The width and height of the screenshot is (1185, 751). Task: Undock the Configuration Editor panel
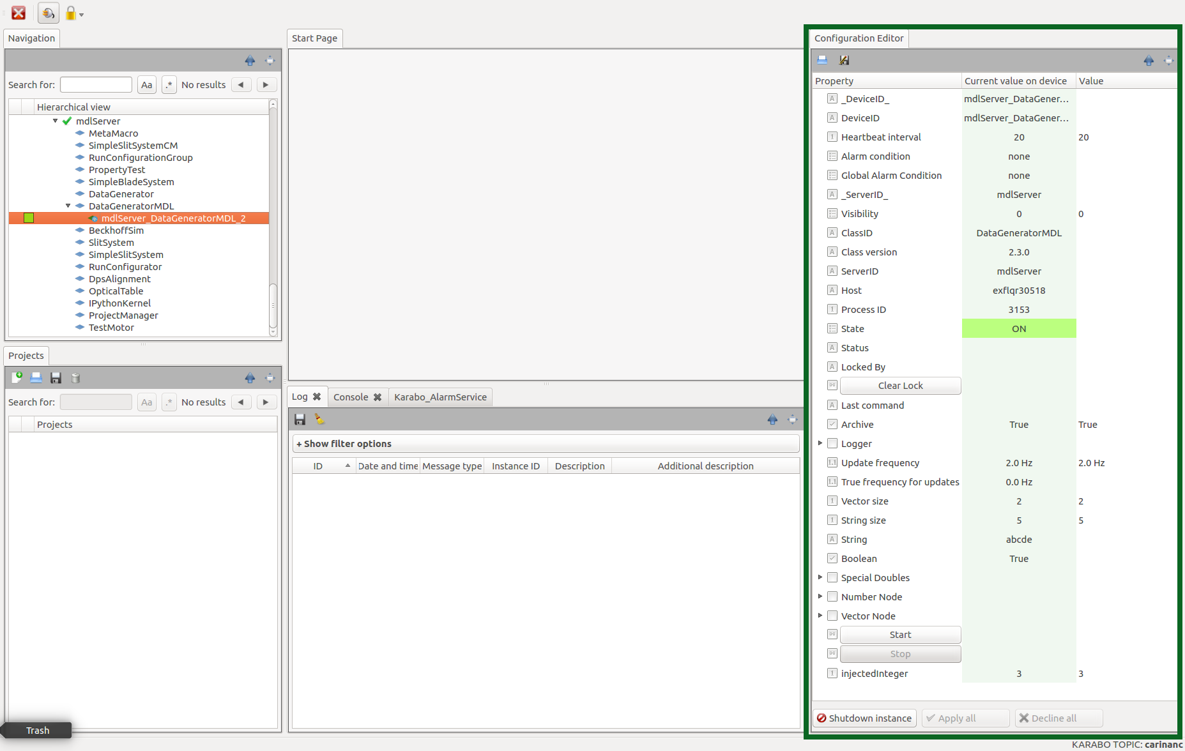(x=1149, y=61)
